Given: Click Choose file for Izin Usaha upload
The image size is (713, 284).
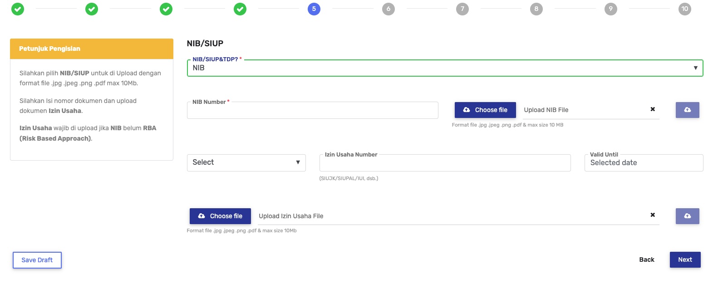Looking at the screenshot, I should [x=220, y=216].
